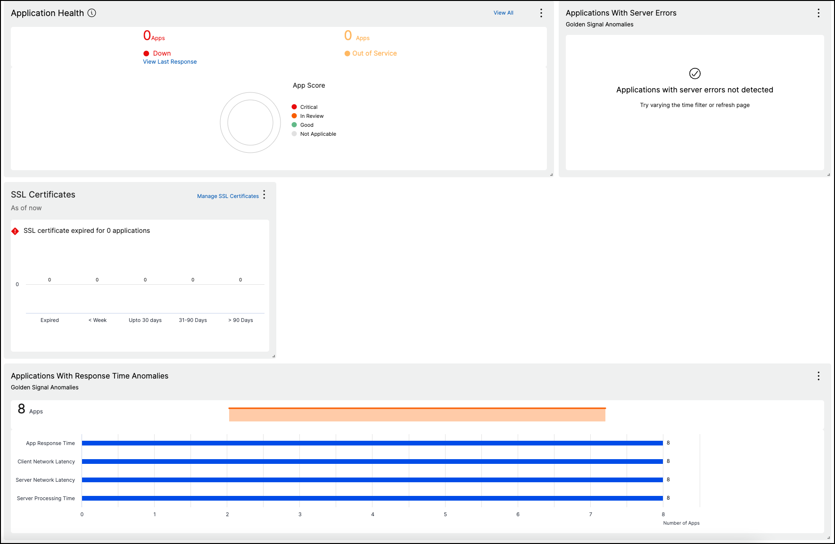Click the resize handle of SSL Certificates panel
835x544 pixels.
tap(273, 356)
